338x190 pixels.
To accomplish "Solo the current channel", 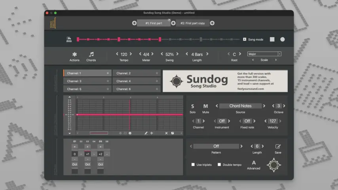I will pos(193,106).
